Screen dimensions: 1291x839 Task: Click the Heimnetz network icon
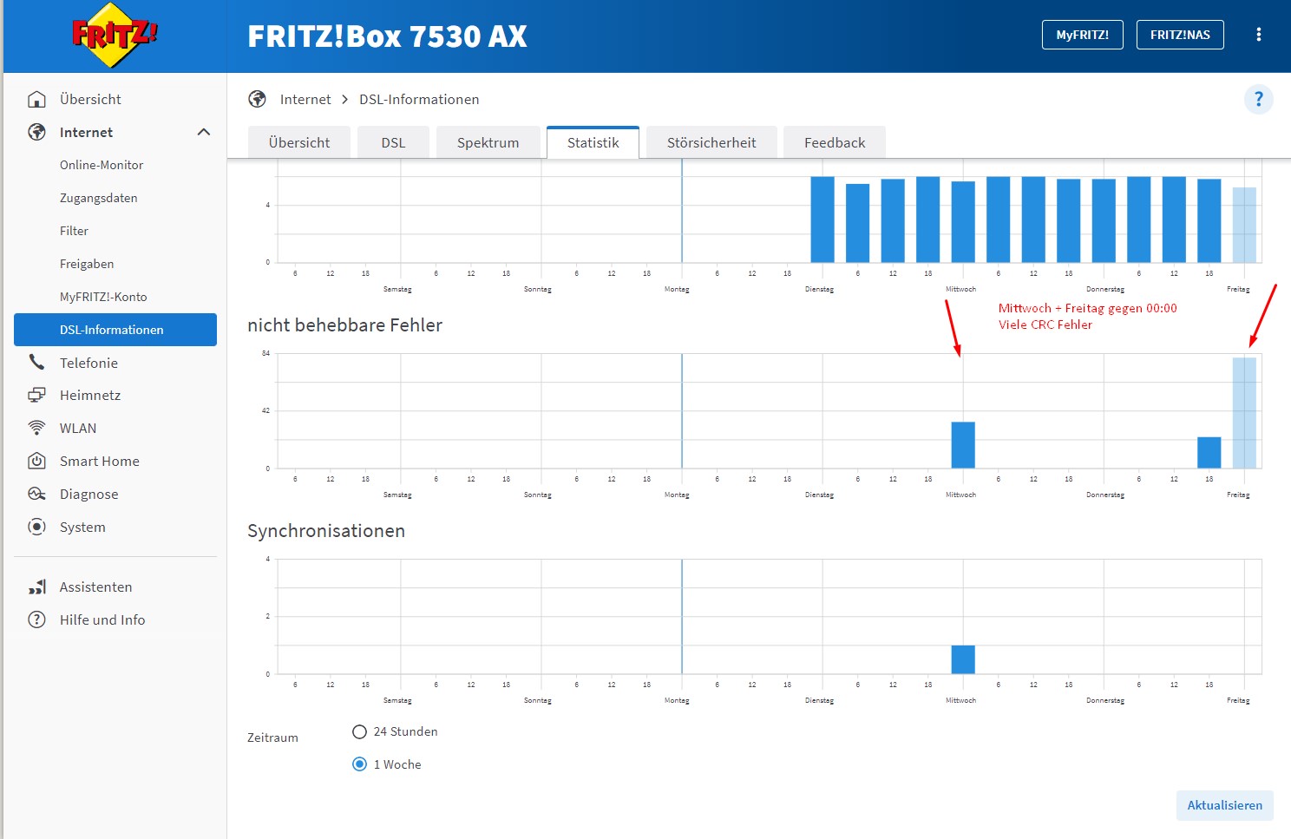tap(36, 395)
